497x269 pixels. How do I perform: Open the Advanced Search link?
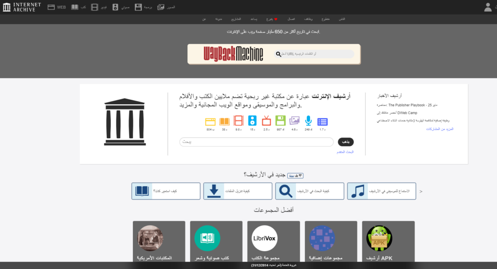(x=345, y=152)
